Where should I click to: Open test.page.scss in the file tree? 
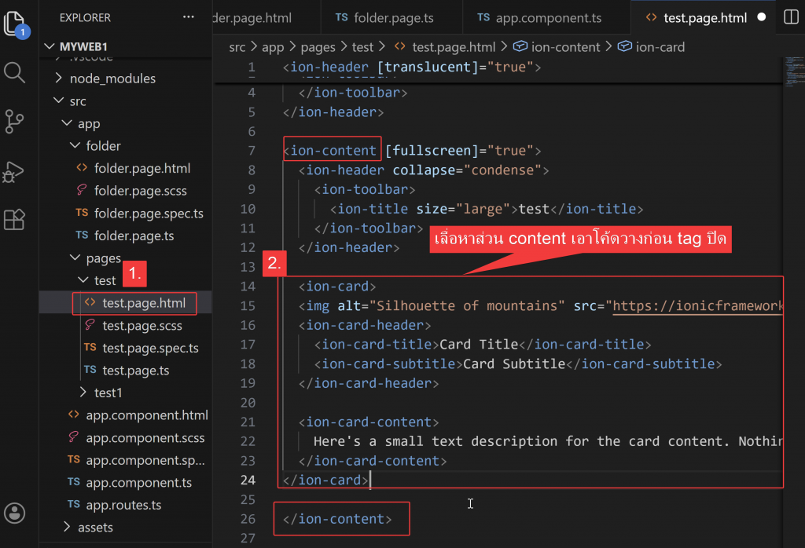coord(142,326)
